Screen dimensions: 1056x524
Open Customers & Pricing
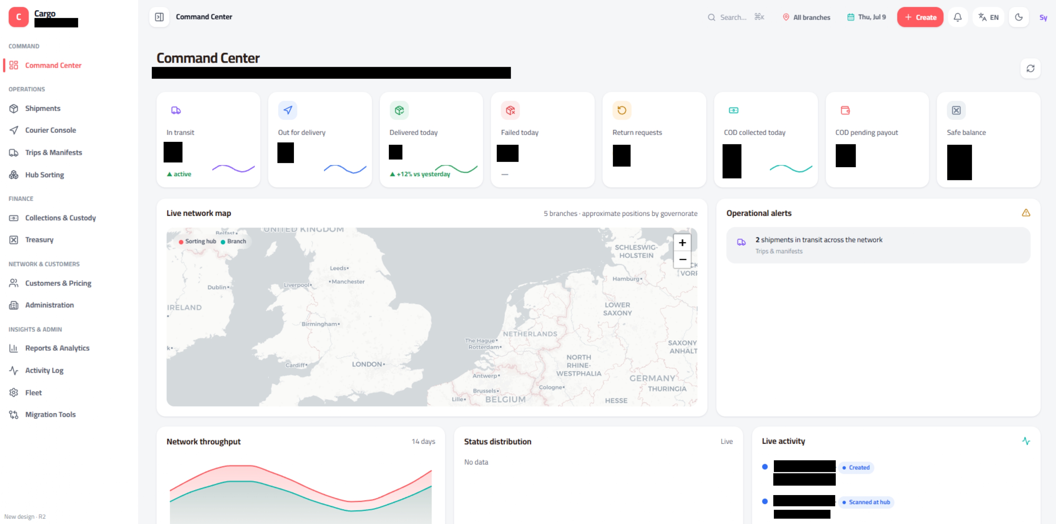pos(69,283)
